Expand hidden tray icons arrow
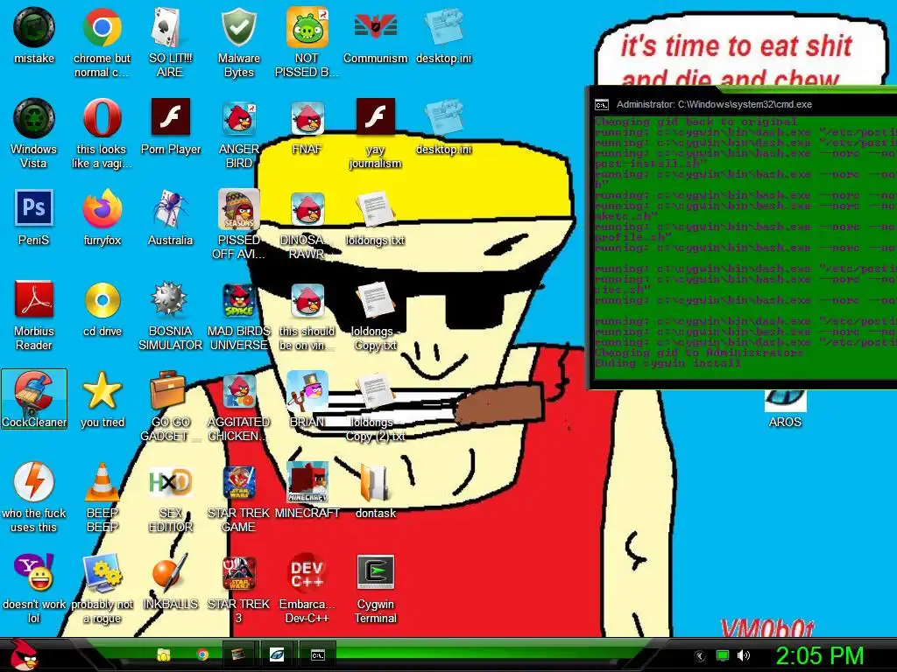Image resolution: width=897 pixels, height=672 pixels. pos(699,656)
